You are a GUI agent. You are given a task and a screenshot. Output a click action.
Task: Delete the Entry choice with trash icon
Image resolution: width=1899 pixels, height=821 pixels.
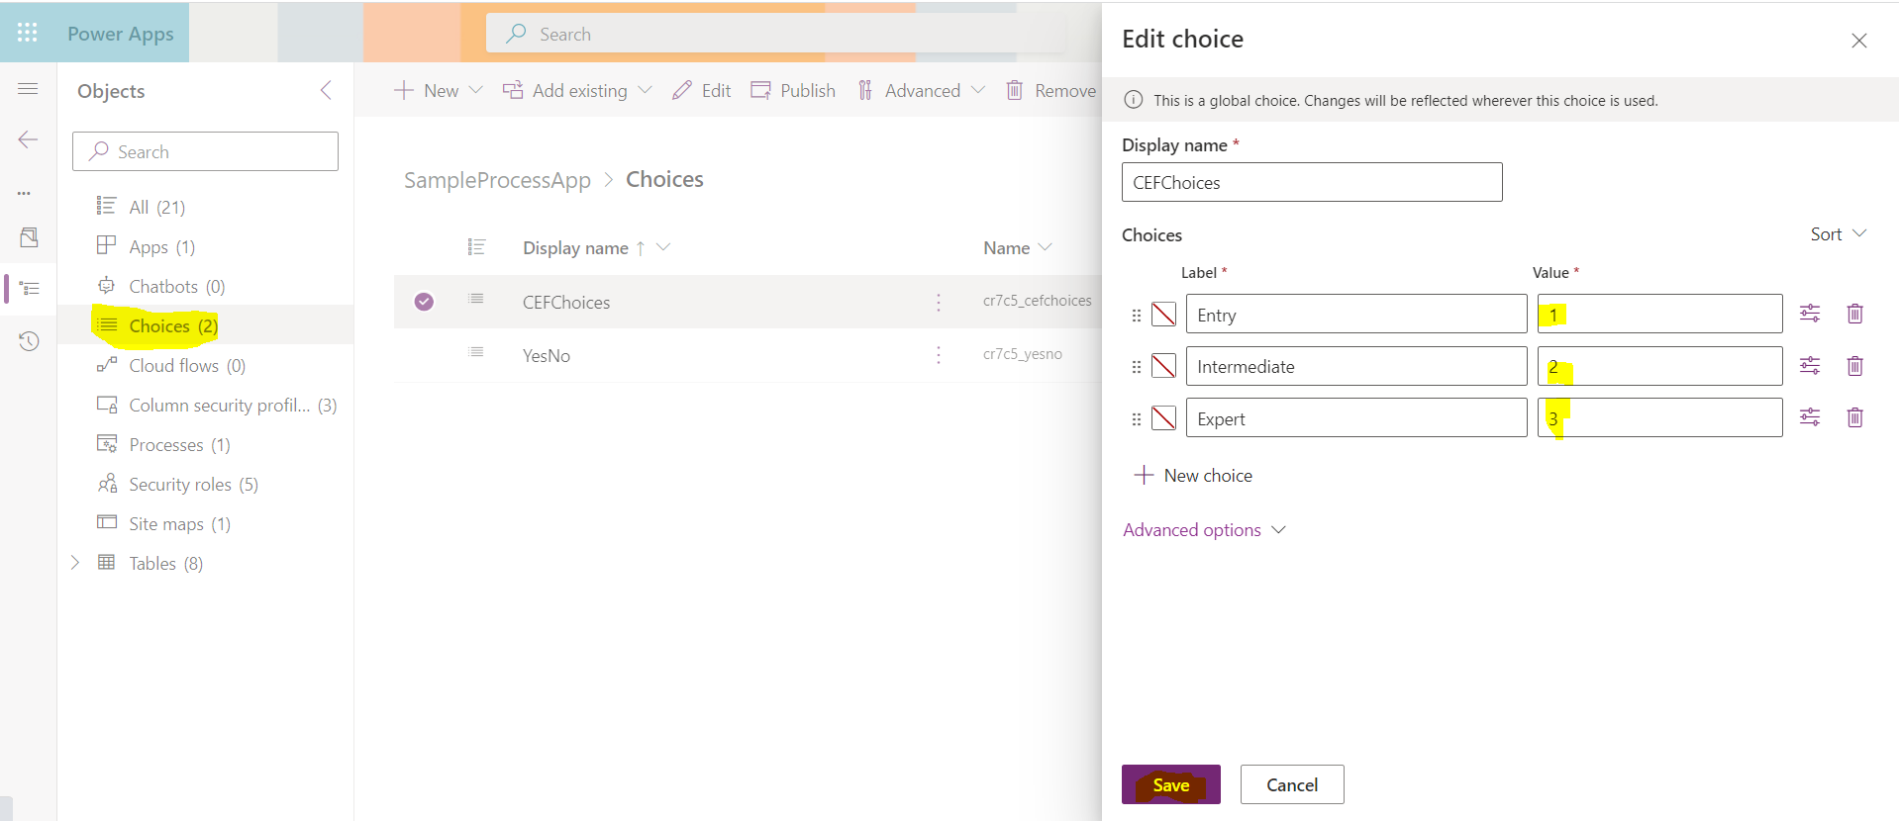(1854, 314)
